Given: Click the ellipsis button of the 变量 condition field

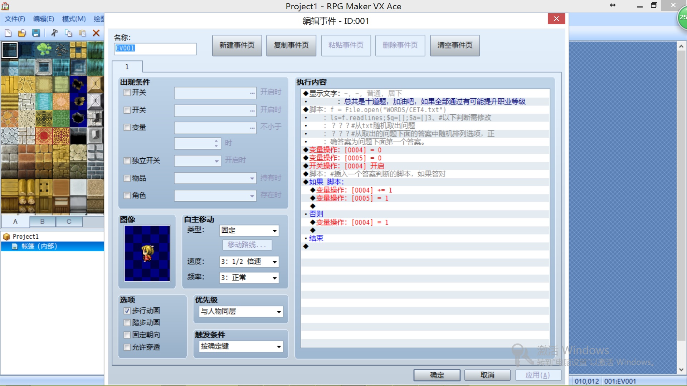Looking at the screenshot, I should point(252,128).
